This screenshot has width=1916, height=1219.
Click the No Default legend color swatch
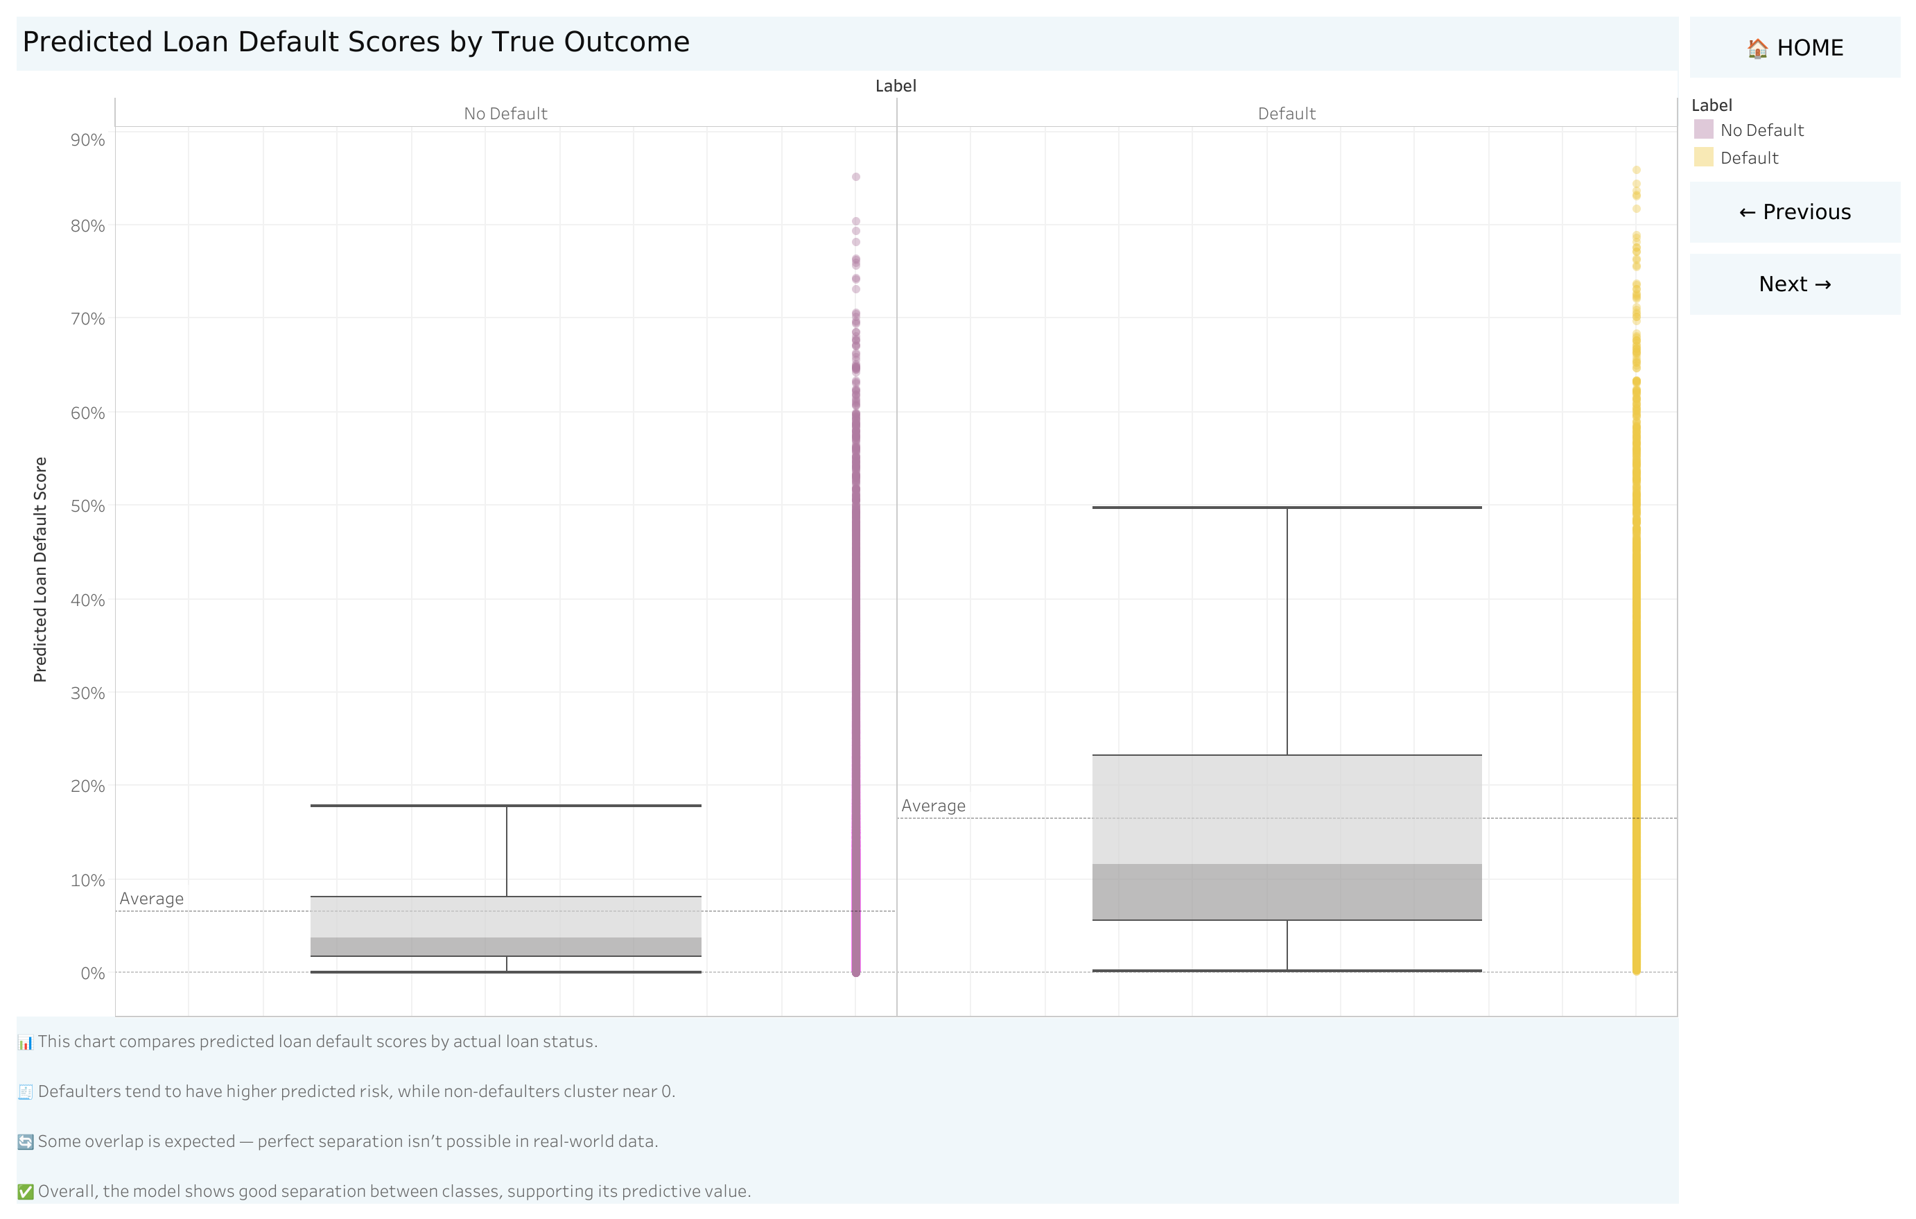[x=1704, y=130]
